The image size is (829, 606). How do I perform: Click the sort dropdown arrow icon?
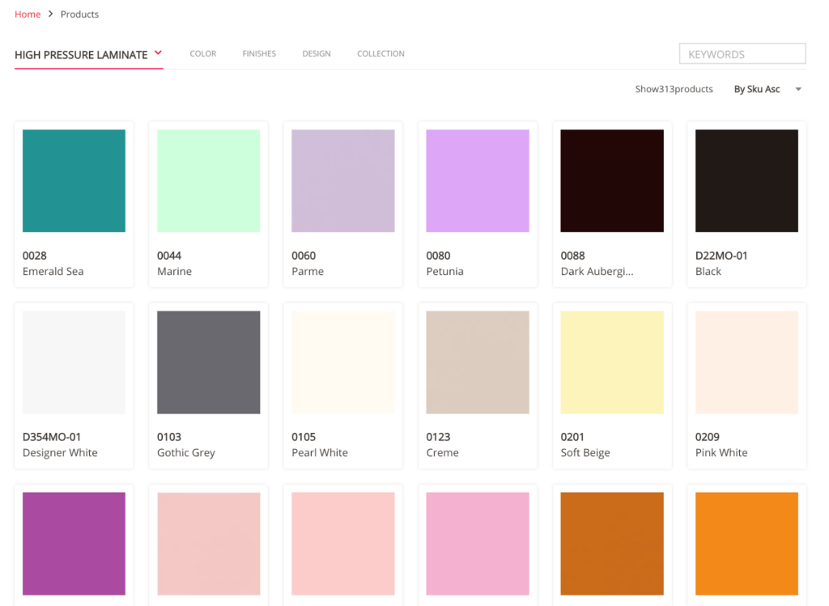click(x=798, y=89)
